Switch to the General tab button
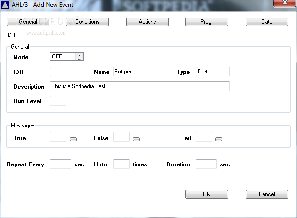This screenshot has height=218, width=297. [x=28, y=22]
